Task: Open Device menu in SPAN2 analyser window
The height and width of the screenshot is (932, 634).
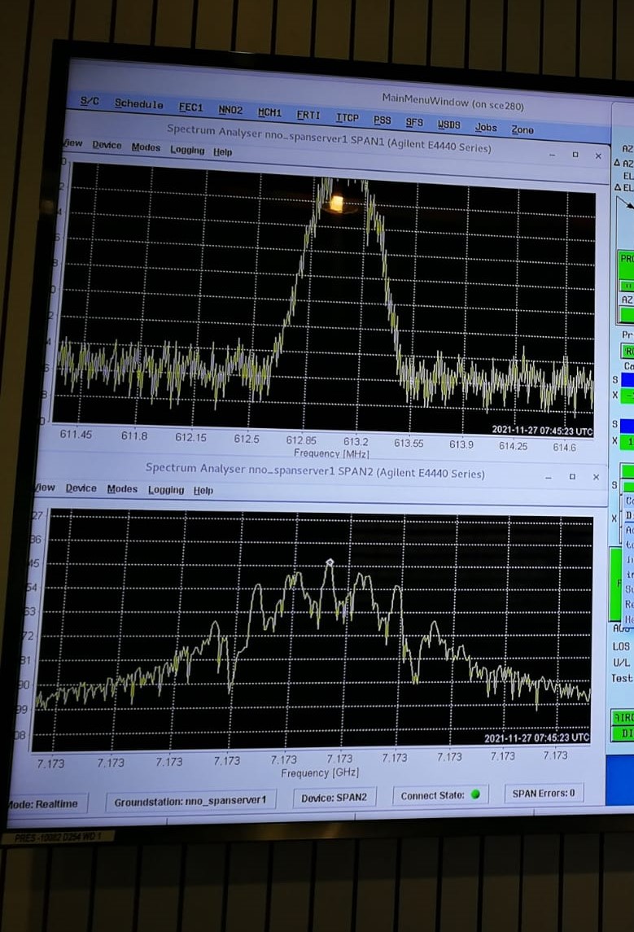Action: pos(81,488)
